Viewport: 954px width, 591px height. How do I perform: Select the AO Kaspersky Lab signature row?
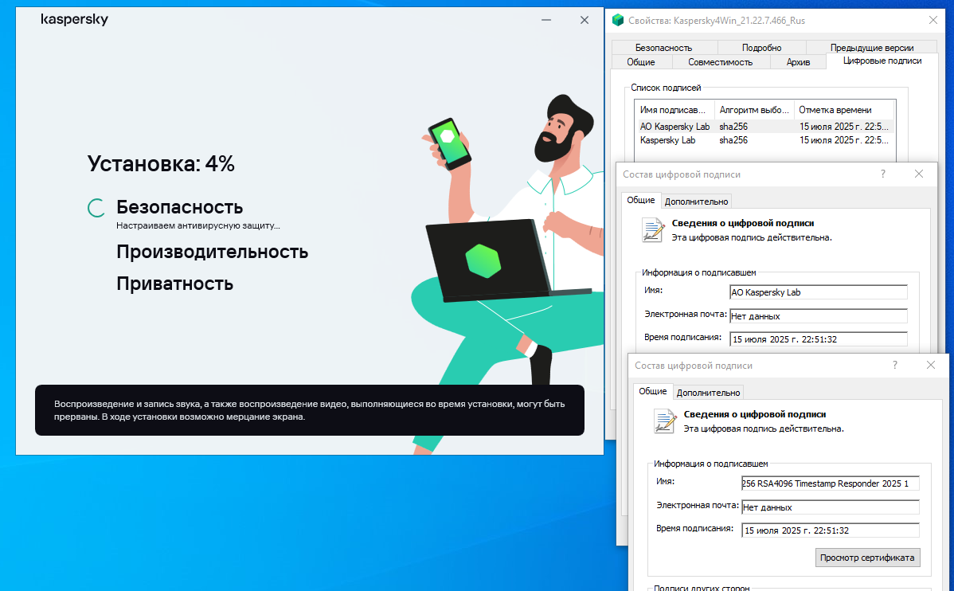764,127
